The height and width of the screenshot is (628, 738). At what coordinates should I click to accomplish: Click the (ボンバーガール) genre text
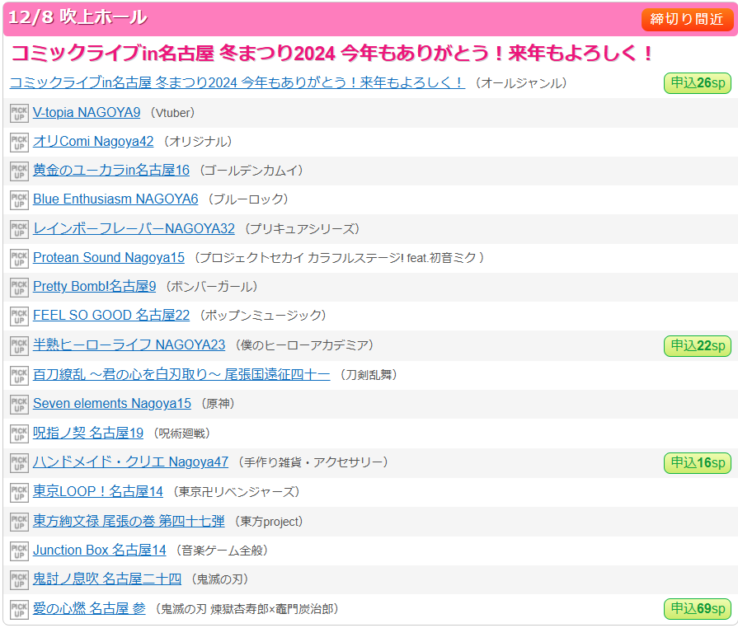point(212,287)
